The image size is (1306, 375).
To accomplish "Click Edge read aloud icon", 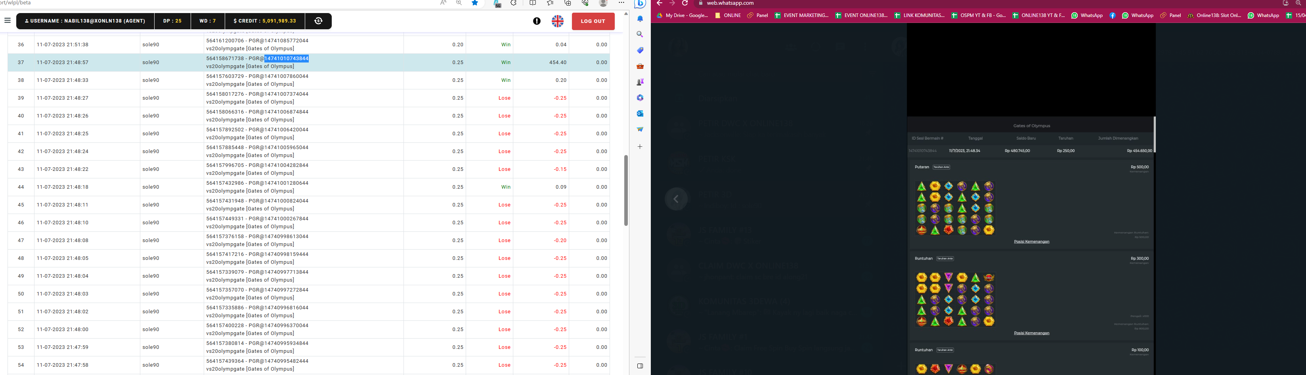I will (443, 3).
